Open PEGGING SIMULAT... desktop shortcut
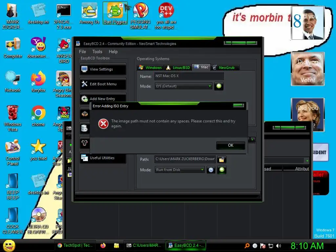 tap(140, 16)
